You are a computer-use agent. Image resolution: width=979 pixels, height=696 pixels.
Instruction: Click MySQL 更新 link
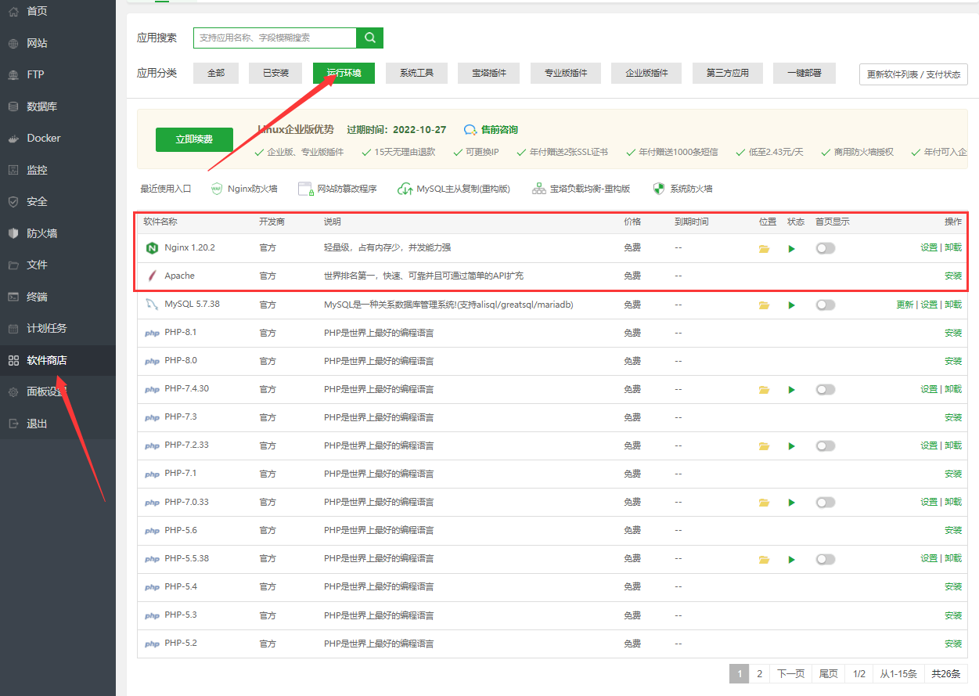[x=905, y=305]
